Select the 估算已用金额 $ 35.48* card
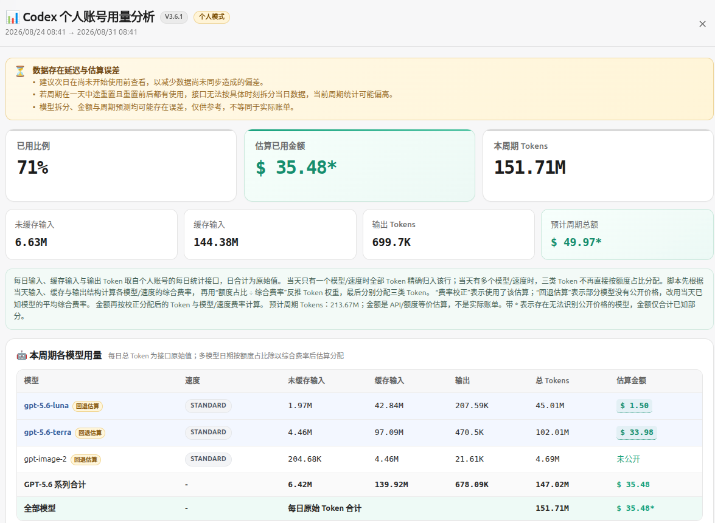Viewport: 715px width, 523px height. (359, 166)
